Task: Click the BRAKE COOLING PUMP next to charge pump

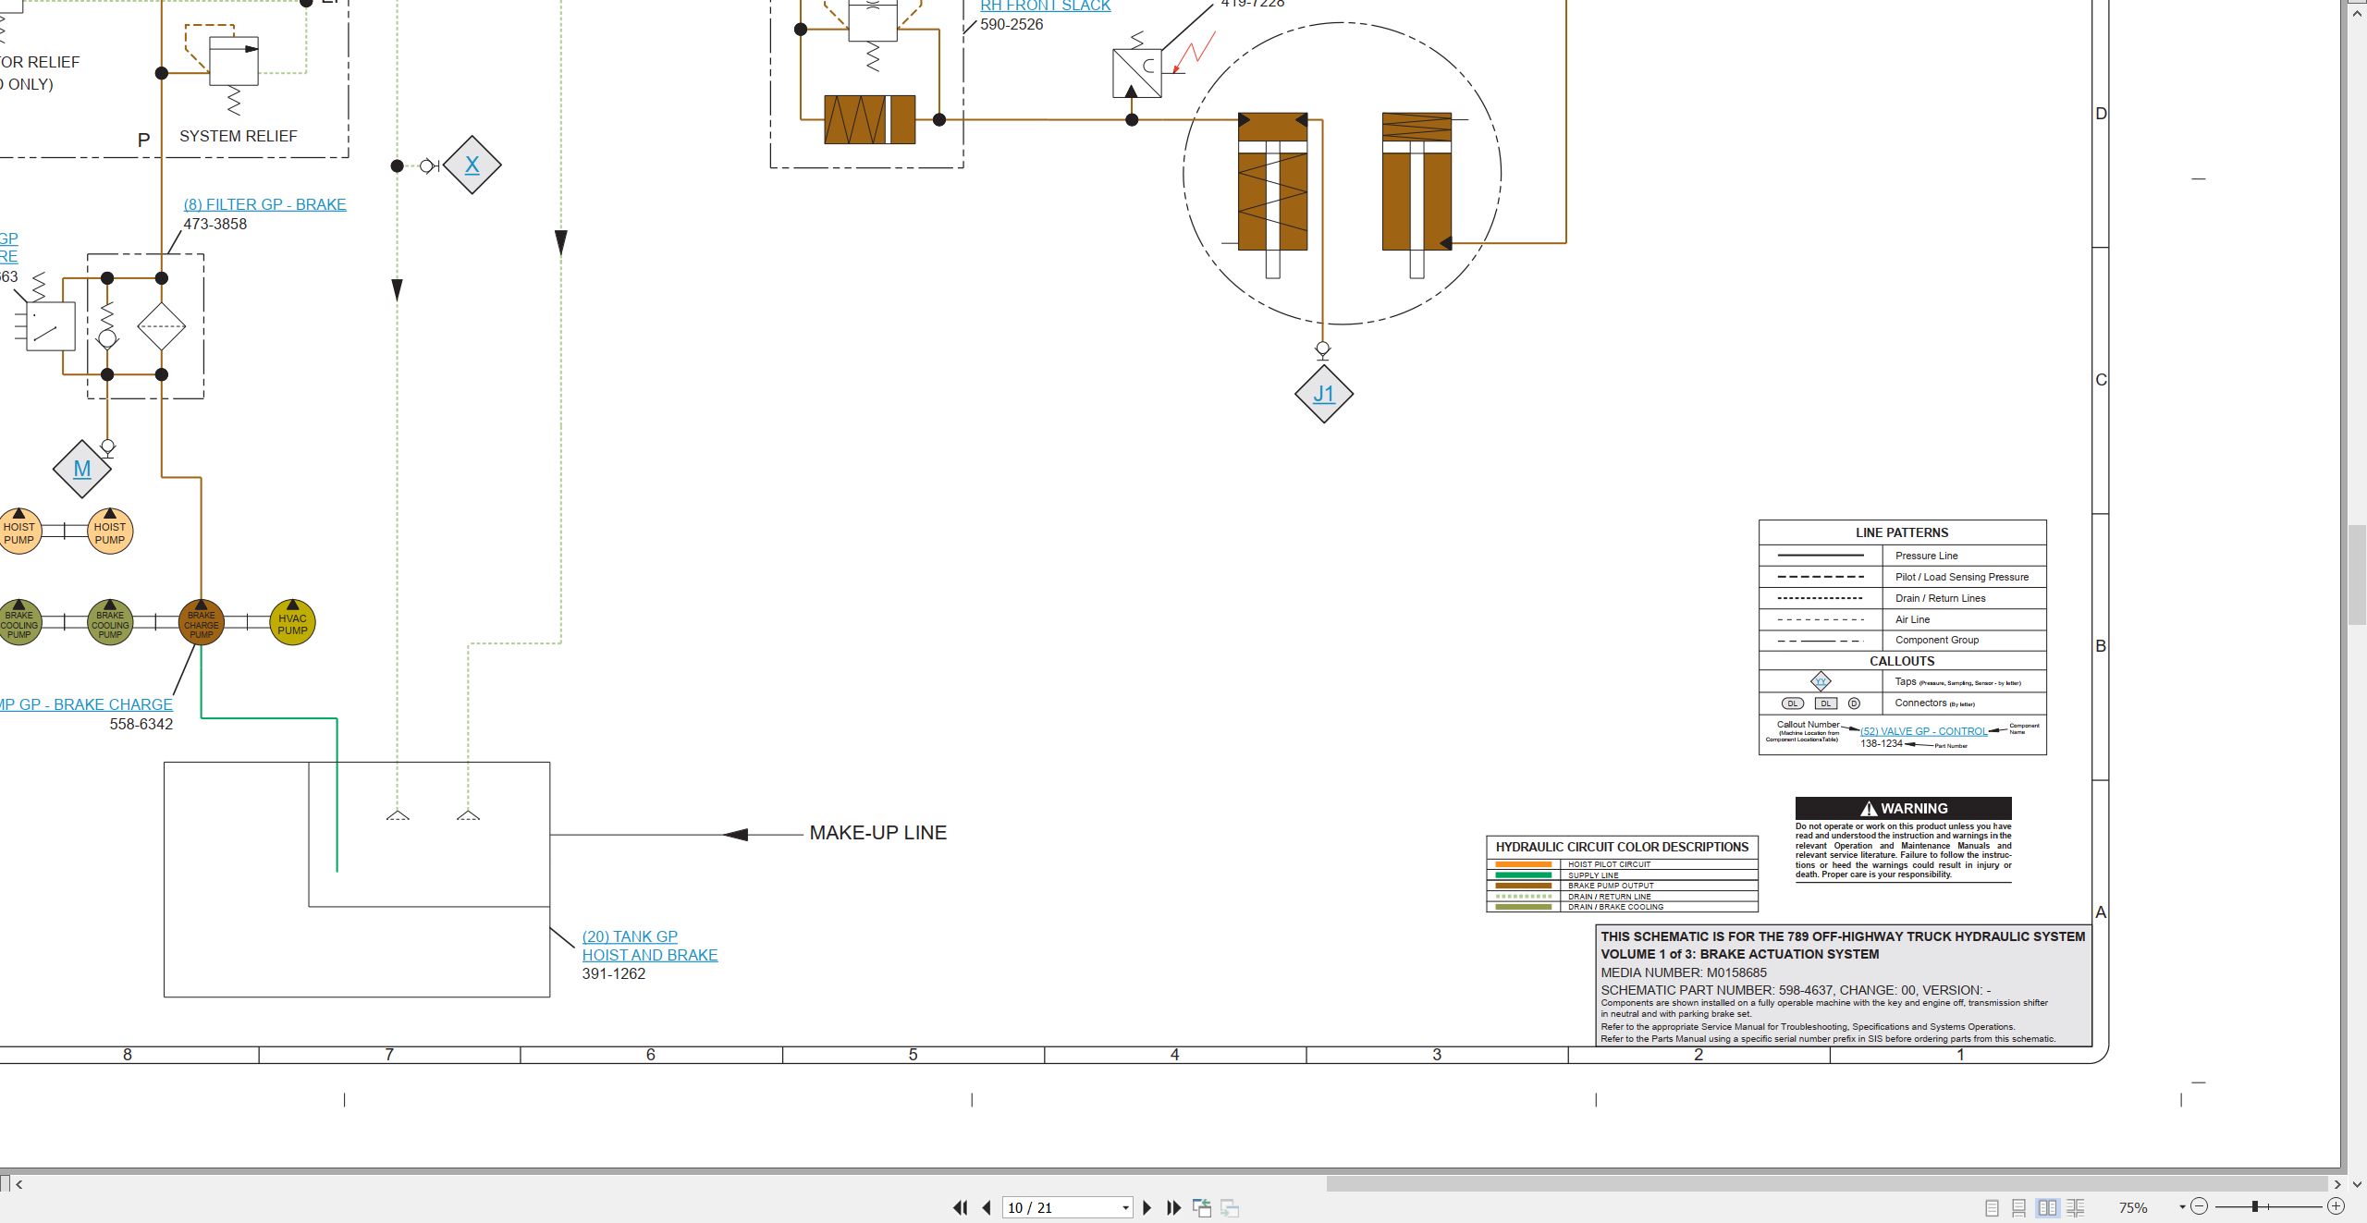Action: click(x=110, y=623)
